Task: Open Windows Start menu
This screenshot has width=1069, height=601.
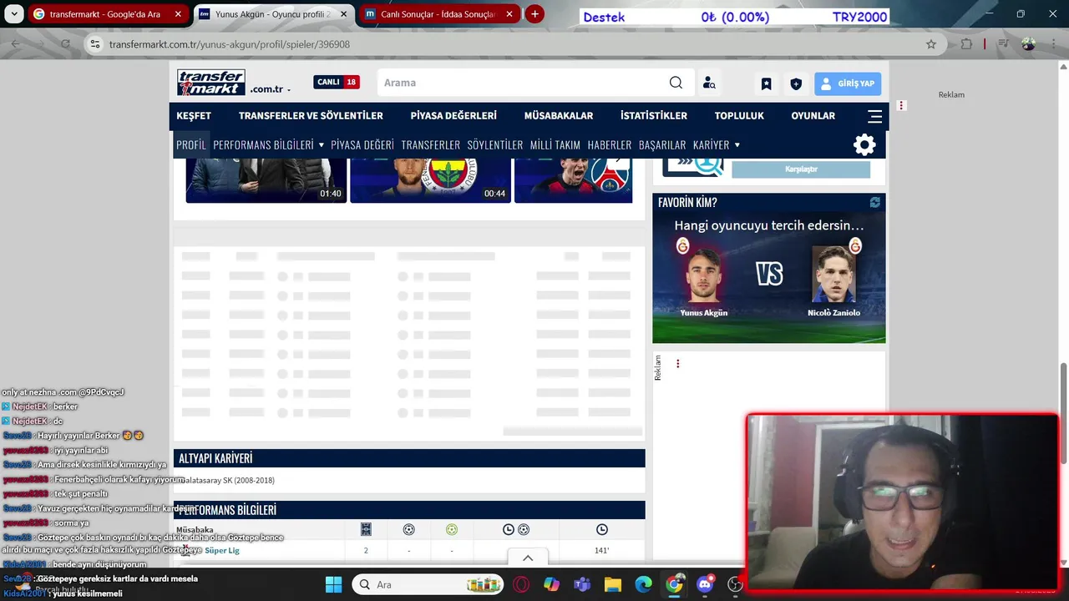Action: click(x=333, y=584)
